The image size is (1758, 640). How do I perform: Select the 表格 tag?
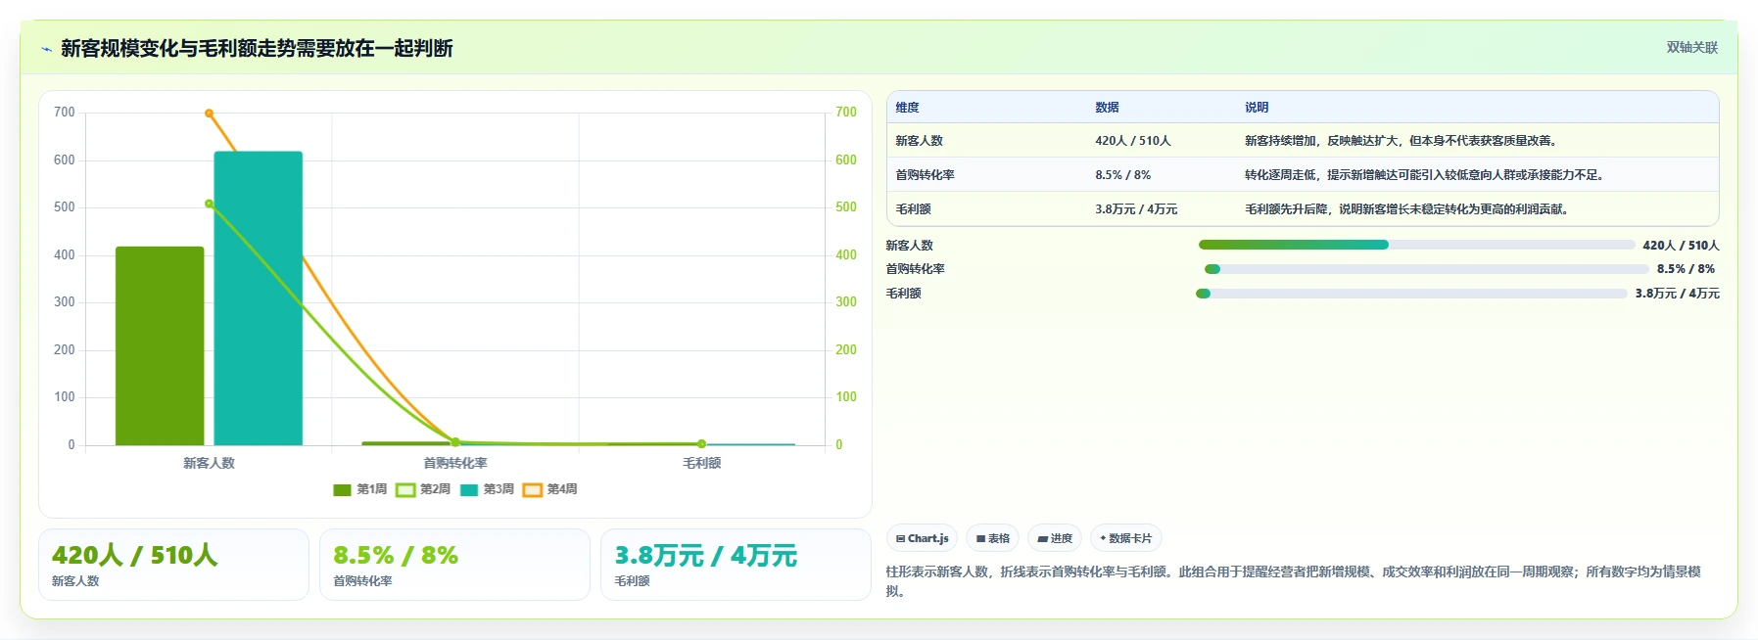(x=992, y=538)
